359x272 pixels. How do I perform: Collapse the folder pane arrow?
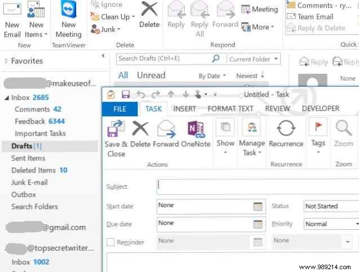103,56
